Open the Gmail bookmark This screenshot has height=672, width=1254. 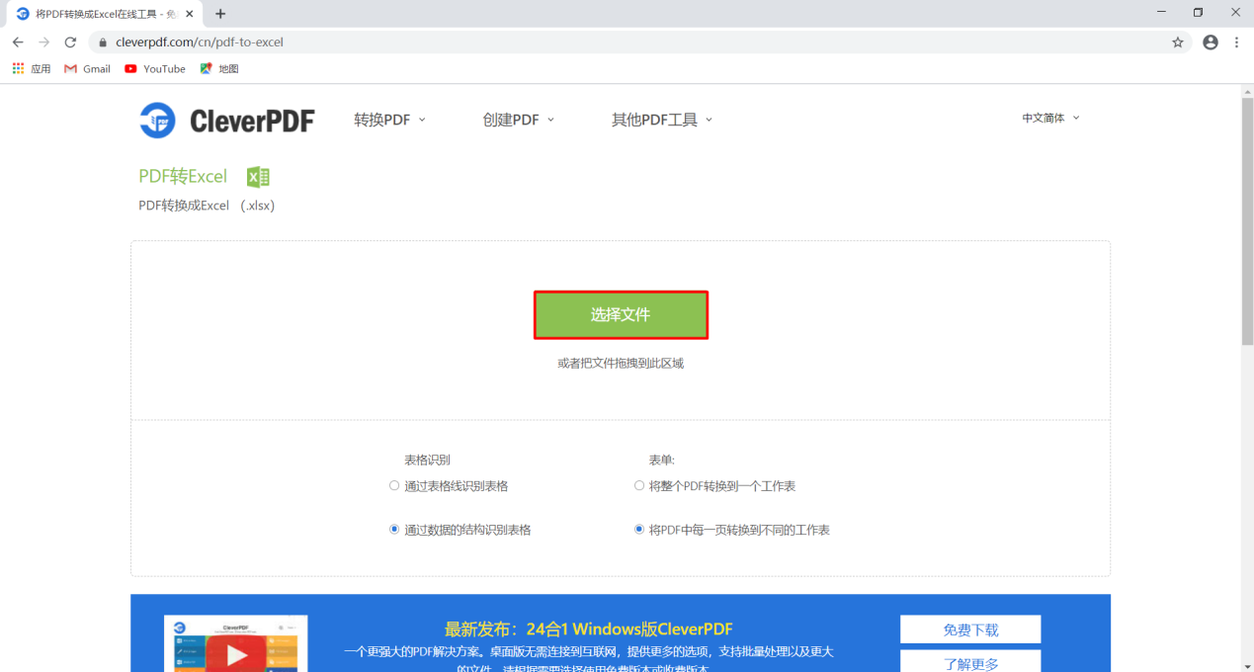[87, 69]
